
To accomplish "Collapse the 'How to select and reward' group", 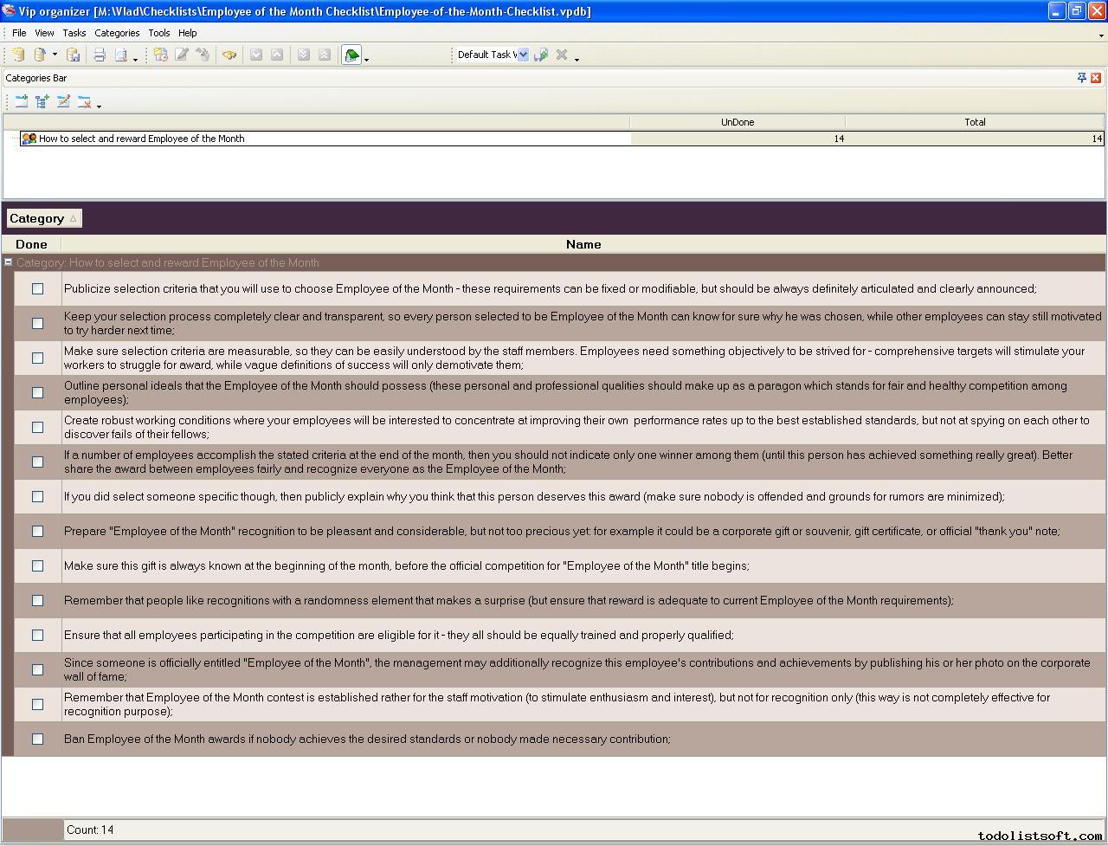I will tap(8, 262).
